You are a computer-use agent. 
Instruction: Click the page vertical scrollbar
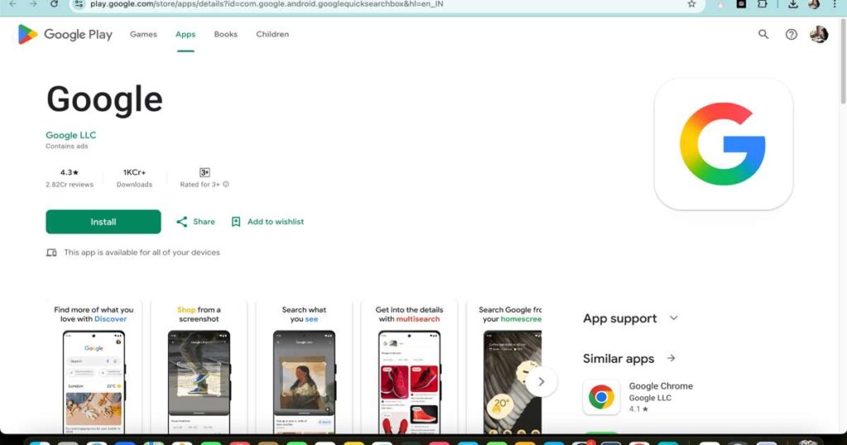[x=843, y=62]
